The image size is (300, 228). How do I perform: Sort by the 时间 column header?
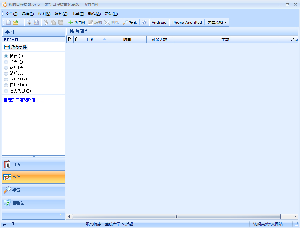tap(127, 40)
